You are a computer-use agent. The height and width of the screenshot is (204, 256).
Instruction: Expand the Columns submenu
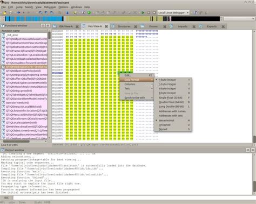click(x=137, y=84)
